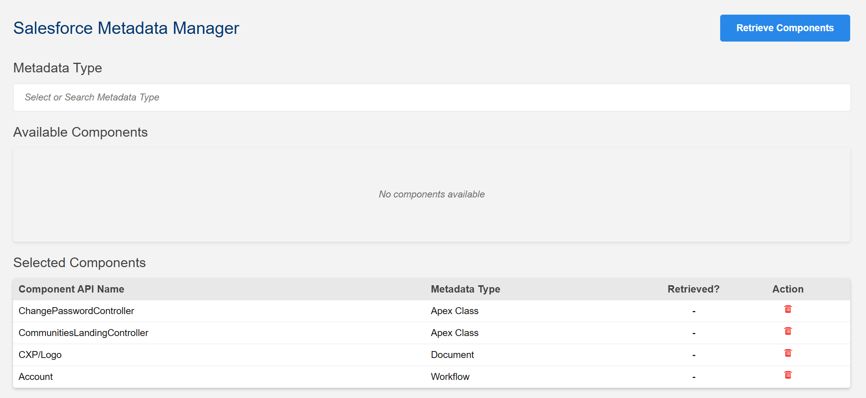Click the retrieved status dash for CXP/Logo

(694, 355)
